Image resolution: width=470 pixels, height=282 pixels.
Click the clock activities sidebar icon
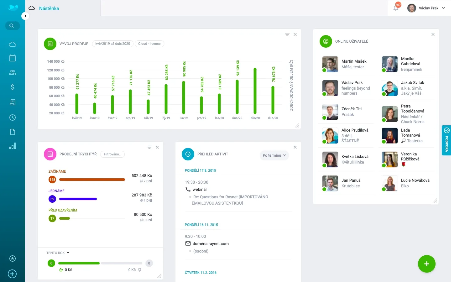click(x=13, y=118)
